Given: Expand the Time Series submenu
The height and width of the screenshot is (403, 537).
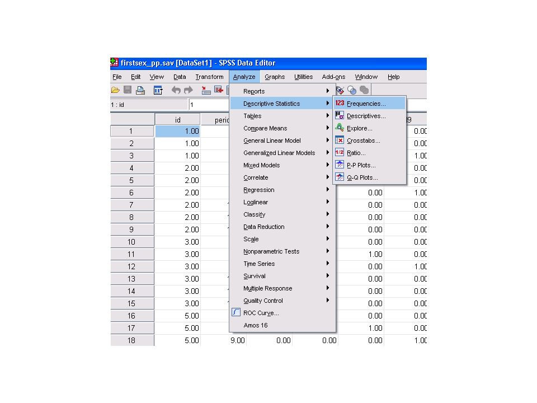Looking at the screenshot, I should click(282, 264).
